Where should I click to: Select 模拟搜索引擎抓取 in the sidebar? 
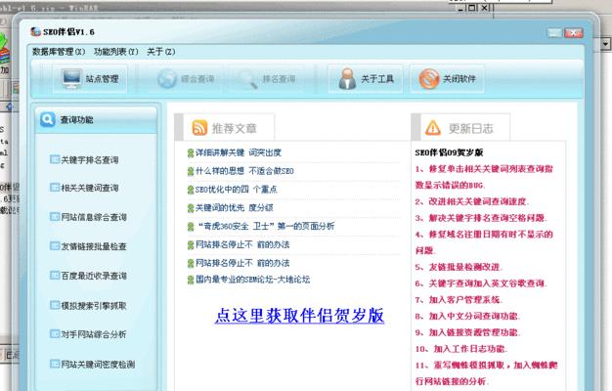94,306
